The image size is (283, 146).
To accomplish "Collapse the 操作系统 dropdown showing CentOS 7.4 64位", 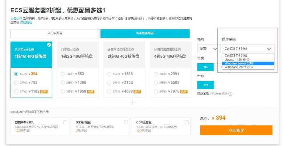I will pos(248,49).
